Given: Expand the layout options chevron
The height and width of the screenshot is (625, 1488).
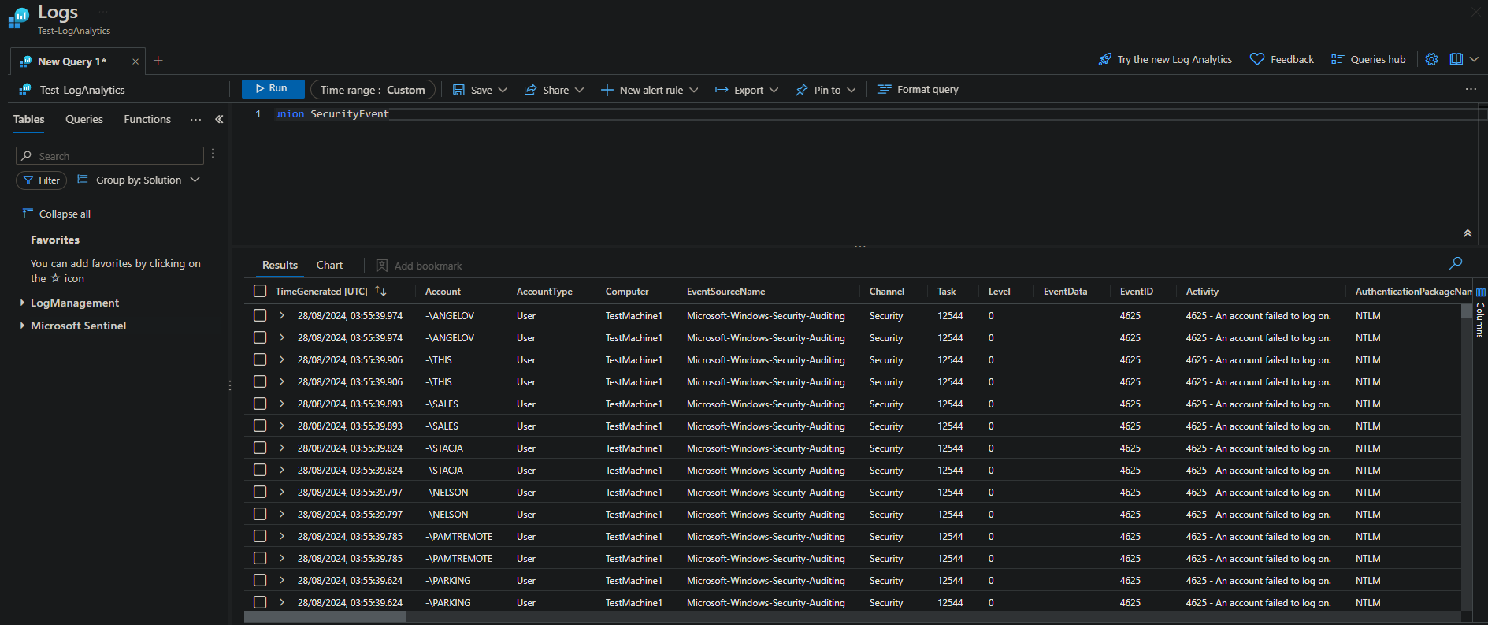Looking at the screenshot, I should 1474,59.
